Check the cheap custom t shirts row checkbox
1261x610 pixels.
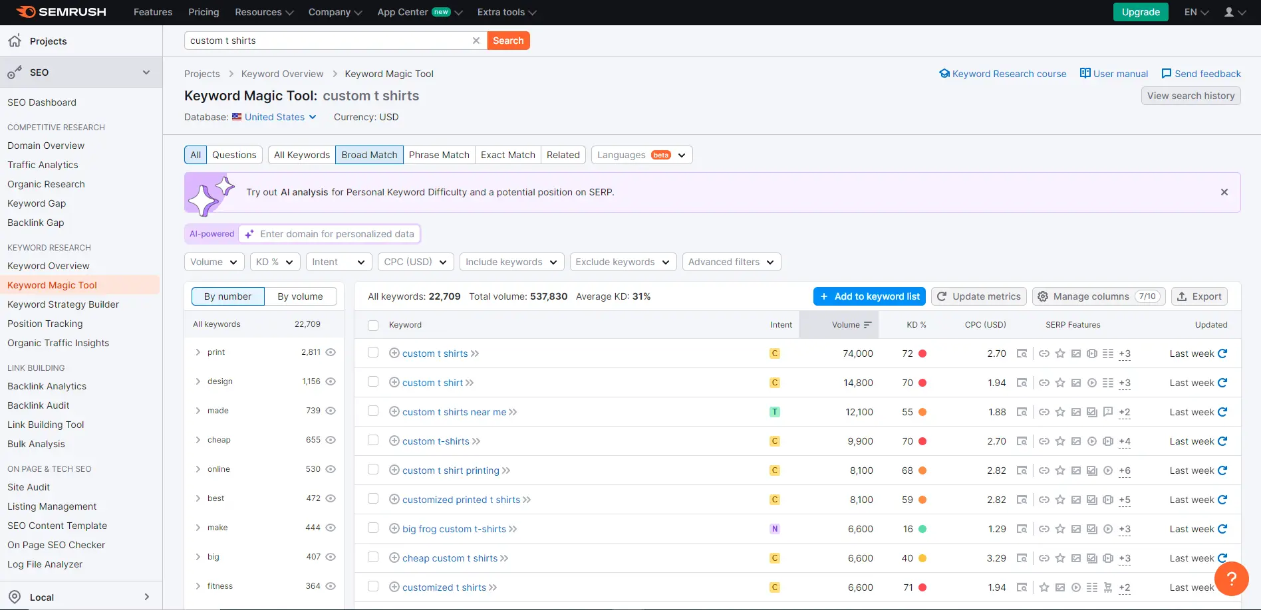pos(373,558)
